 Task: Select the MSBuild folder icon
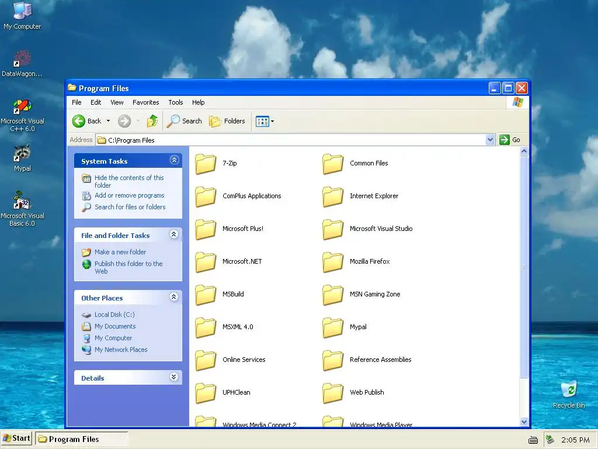coord(206,295)
